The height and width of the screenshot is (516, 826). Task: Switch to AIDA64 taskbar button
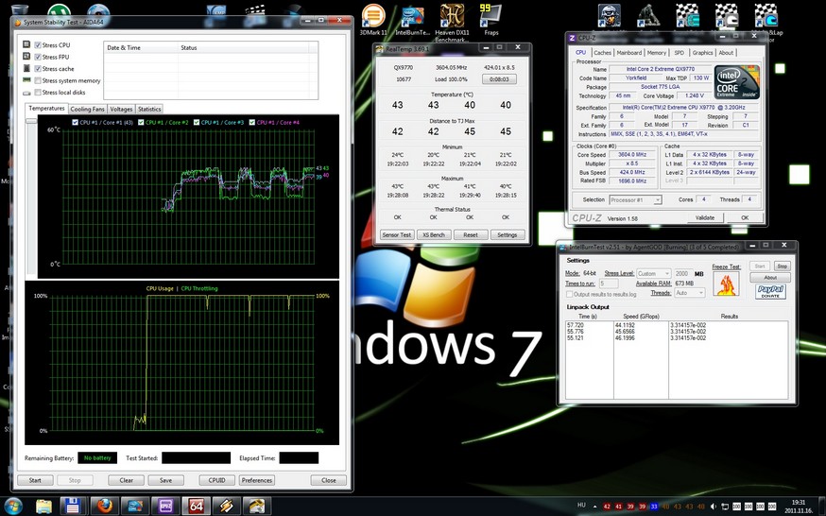[x=196, y=506]
